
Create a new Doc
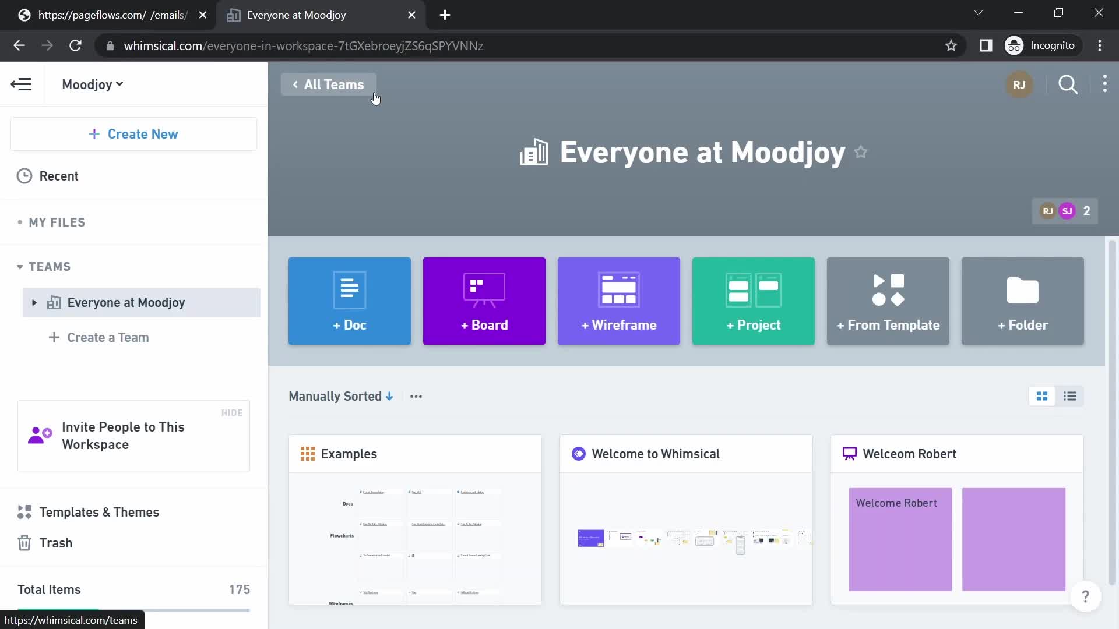pos(350,301)
